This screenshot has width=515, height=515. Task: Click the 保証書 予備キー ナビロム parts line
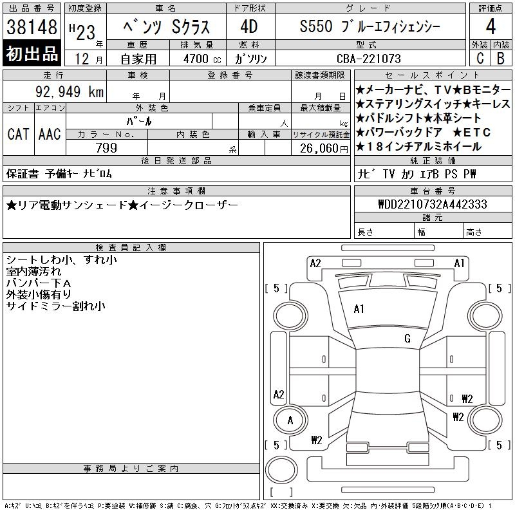tap(59, 174)
